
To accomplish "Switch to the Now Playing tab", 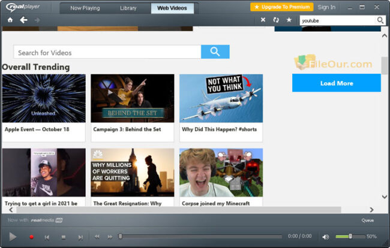I will 85,8.
